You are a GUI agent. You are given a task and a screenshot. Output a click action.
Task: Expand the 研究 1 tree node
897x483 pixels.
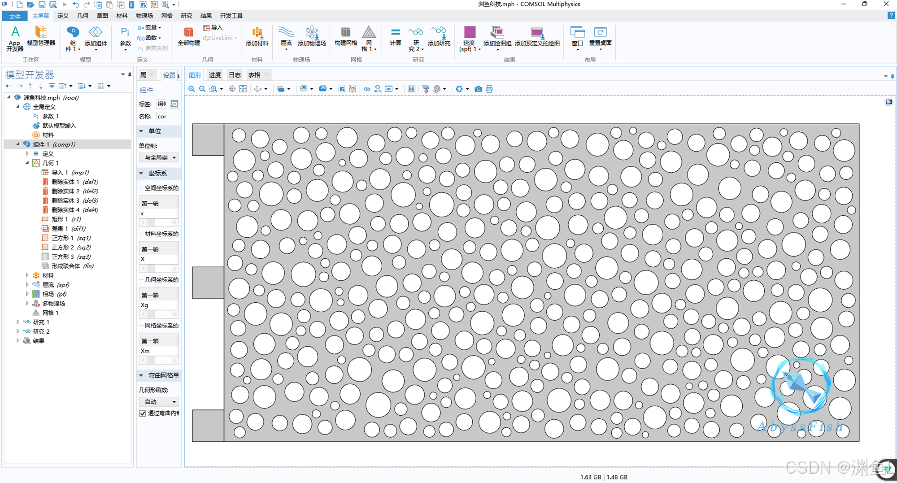point(17,322)
